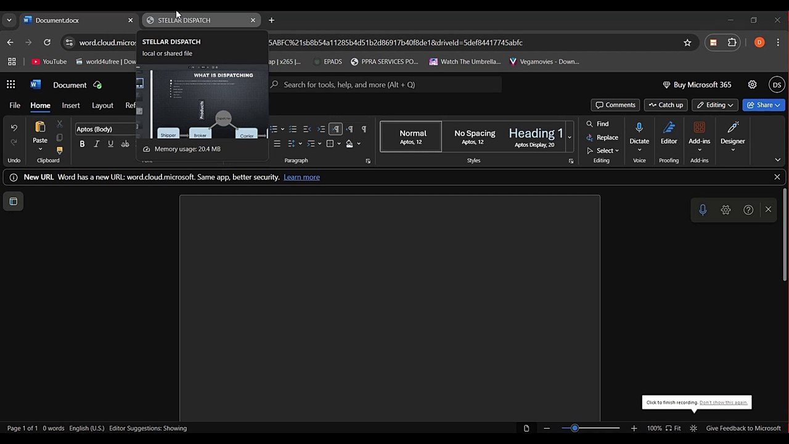Click the Learn more link
The image size is (789, 444).
pyautogui.click(x=301, y=177)
